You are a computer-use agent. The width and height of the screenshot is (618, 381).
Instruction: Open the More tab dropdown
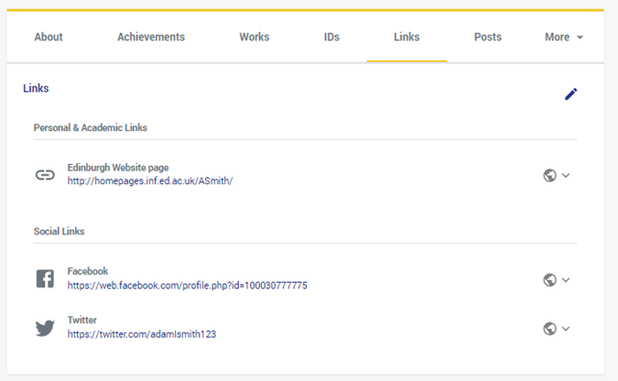coord(563,38)
